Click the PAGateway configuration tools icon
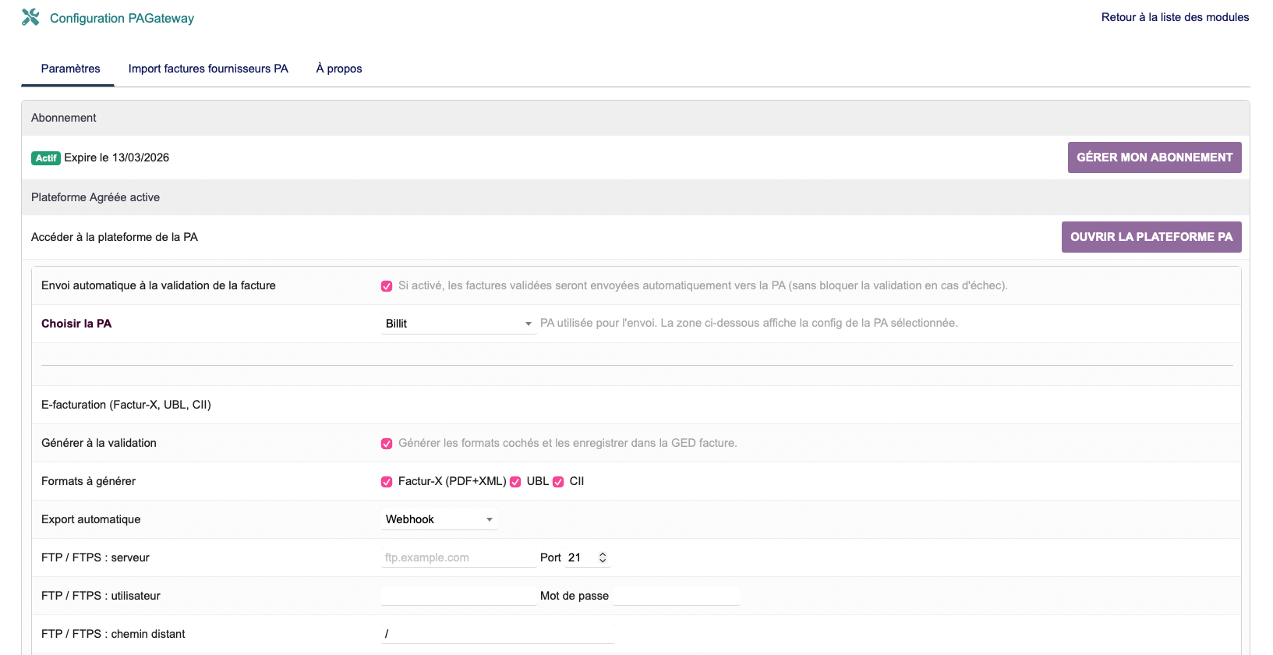1273x655 pixels. (30, 17)
